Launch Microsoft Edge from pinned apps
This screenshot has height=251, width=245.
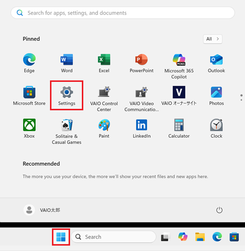(29, 63)
